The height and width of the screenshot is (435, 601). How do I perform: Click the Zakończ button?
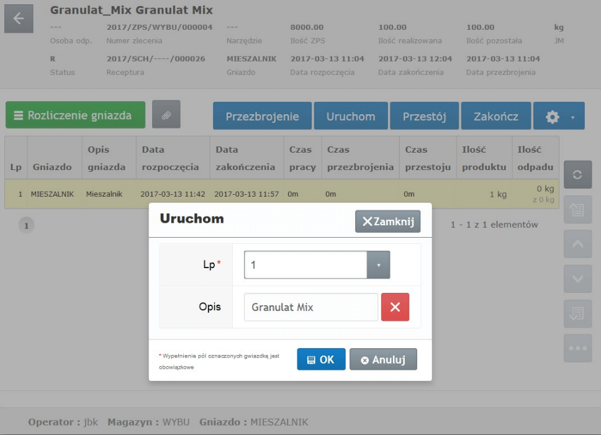click(x=496, y=116)
